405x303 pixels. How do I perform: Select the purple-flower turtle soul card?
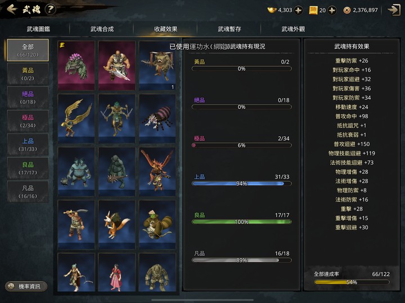(x=76, y=66)
